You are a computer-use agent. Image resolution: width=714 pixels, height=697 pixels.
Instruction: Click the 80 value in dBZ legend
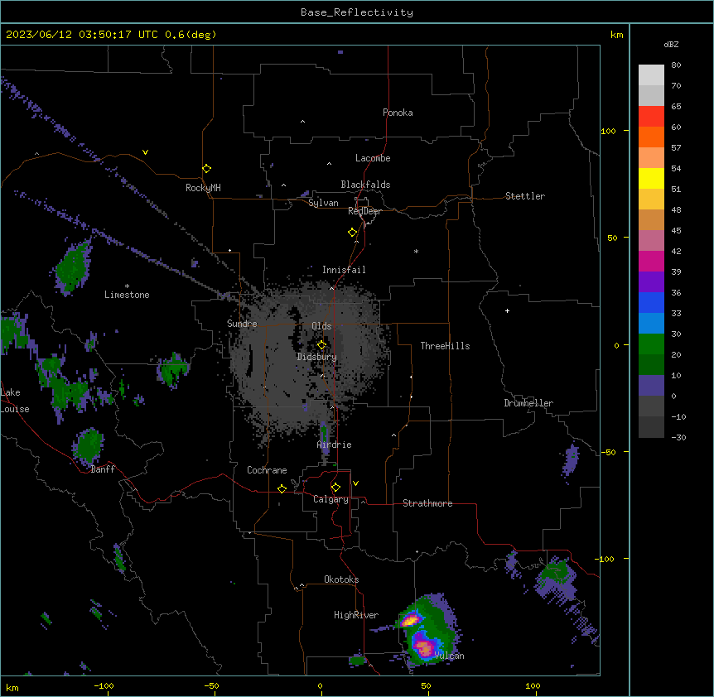pyautogui.click(x=676, y=65)
